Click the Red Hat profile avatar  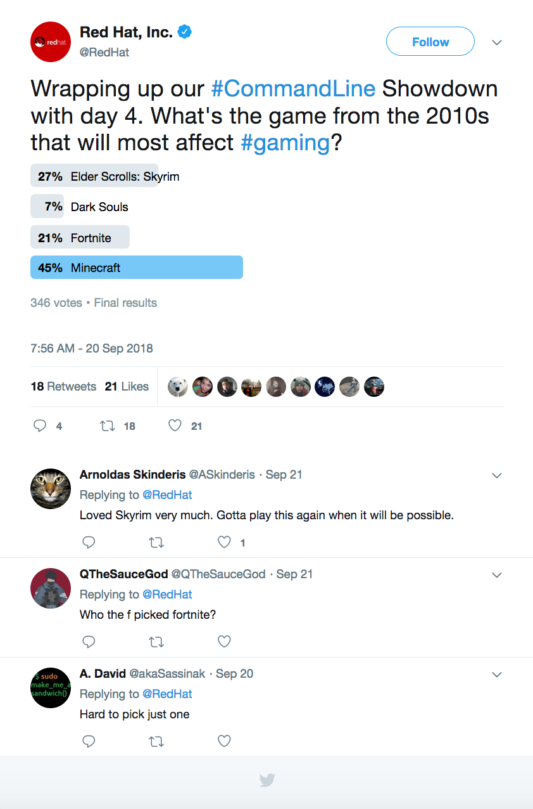click(51, 42)
